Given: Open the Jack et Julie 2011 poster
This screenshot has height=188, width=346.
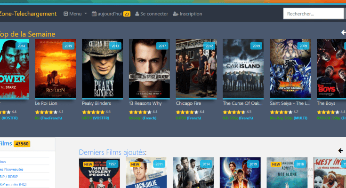Looking at the screenshot, I should pos(146,172).
